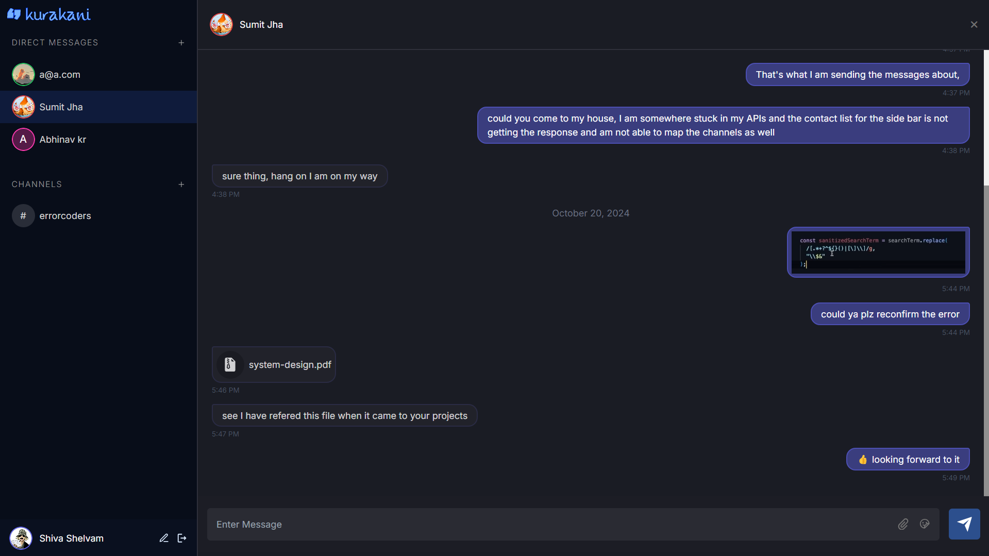Click the Enter Message input field
Screen dimensions: 989x556
tap(551, 525)
